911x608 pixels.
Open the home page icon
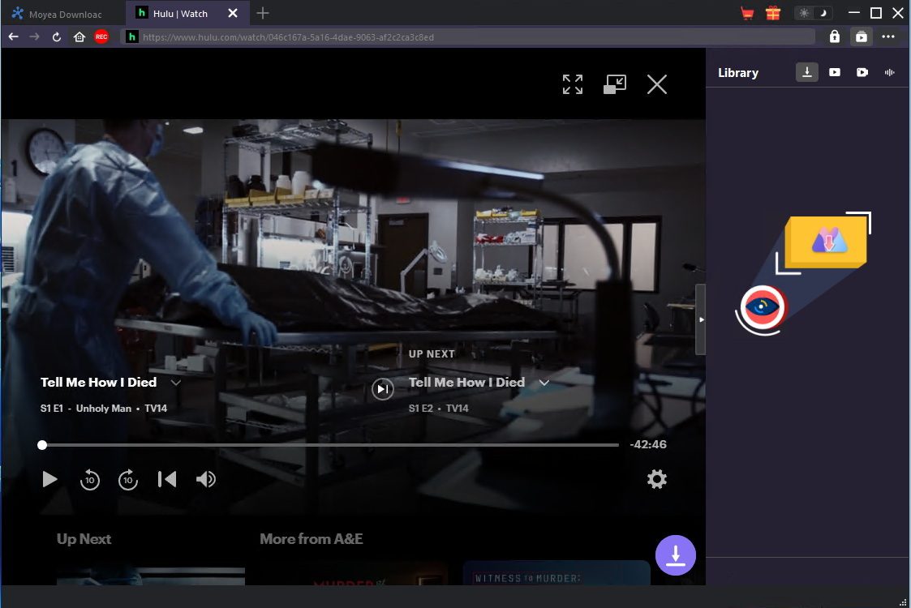[79, 37]
